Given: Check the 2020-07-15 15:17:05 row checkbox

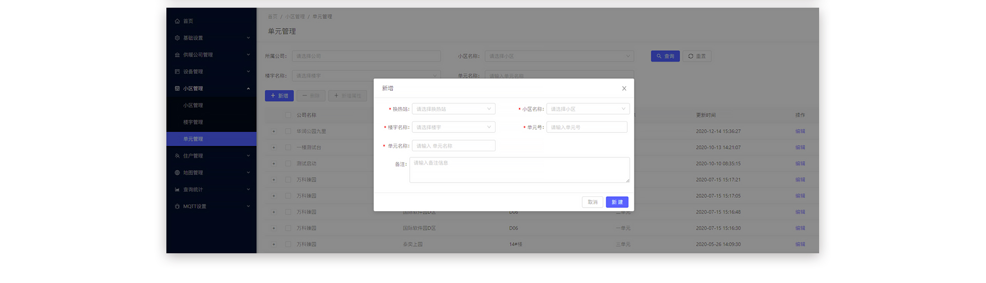Looking at the screenshot, I should point(288,196).
